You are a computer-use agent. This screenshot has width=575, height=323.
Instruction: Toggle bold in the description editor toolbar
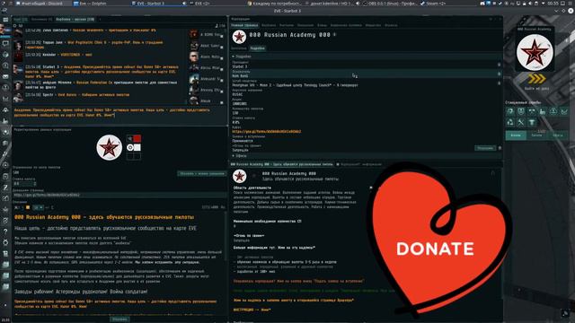(x=16, y=207)
